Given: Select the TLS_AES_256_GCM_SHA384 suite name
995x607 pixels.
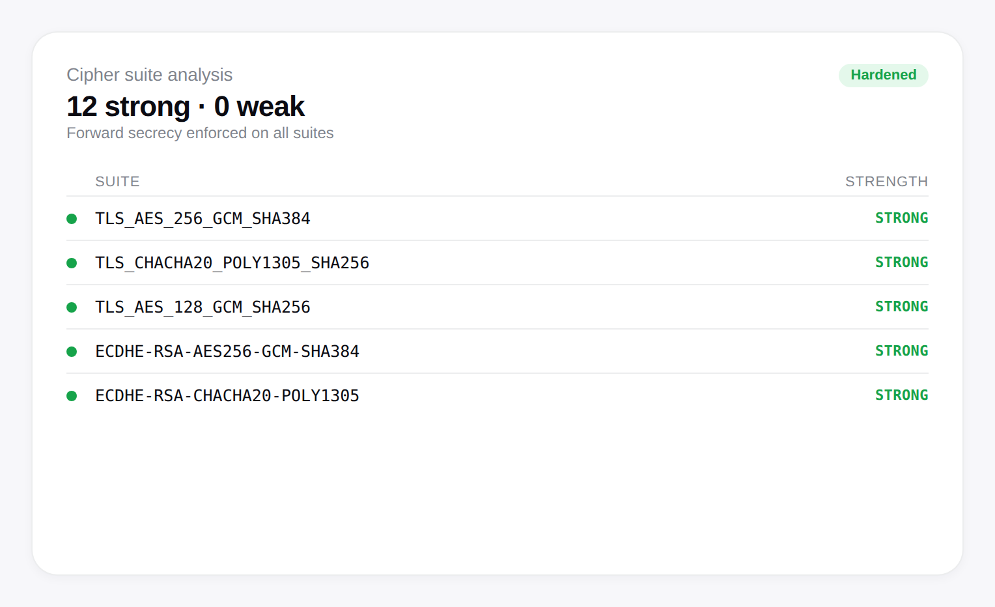Looking at the screenshot, I should point(203,219).
